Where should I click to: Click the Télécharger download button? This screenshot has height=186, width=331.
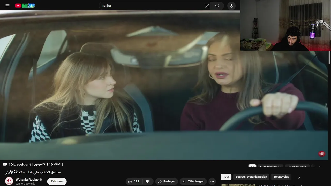pos(193,181)
